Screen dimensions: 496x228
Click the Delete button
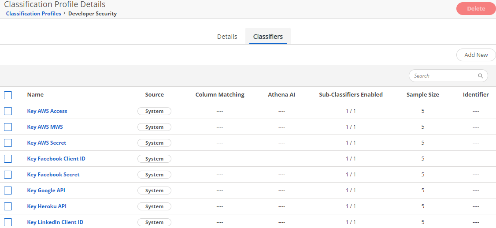[x=476, y=8]
